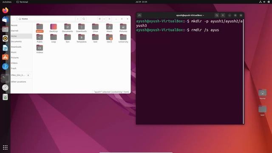Screen dimensions: 272x153
Task: Go back in Files navigation
Action: point(14,19)
